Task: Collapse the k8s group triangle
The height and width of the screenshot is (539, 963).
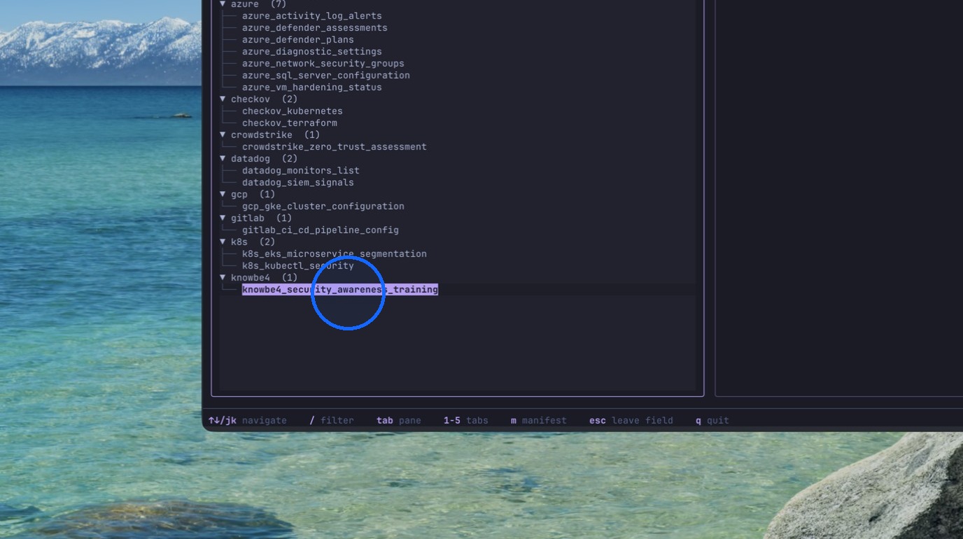Action: pyautogui.click(x=223, y=241)
